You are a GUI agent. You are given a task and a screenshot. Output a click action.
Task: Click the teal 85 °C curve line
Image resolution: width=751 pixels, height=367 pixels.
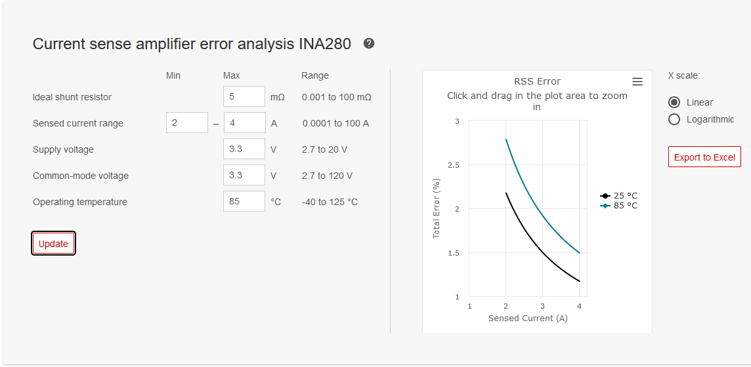click(x=542, y=210)
